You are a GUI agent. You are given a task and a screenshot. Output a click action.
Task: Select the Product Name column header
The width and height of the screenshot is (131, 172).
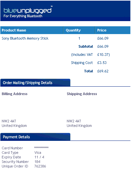tap(14, 30)
